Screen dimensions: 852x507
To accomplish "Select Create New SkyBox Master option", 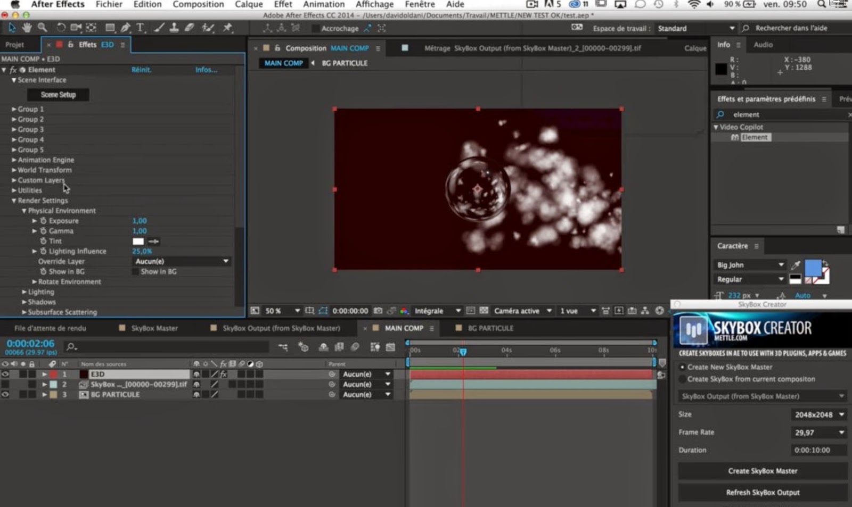I will coord(683,367).
